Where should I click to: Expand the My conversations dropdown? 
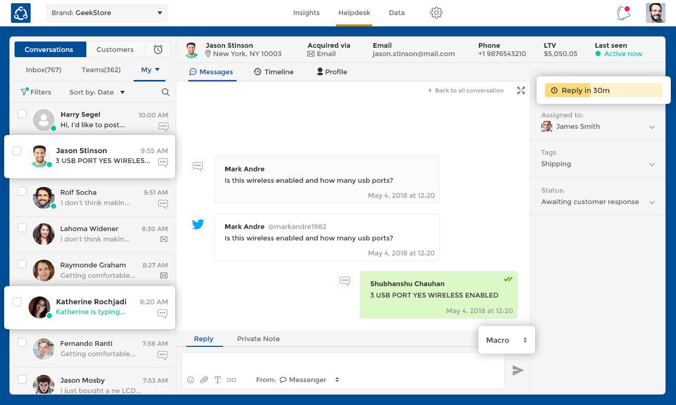click(x=150, y=70)
